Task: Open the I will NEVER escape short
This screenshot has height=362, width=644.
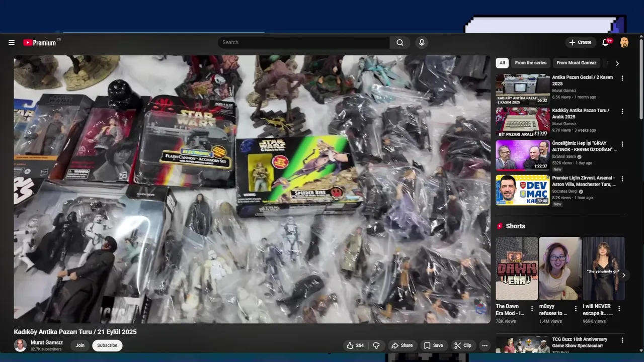Action: click(604, 268)
